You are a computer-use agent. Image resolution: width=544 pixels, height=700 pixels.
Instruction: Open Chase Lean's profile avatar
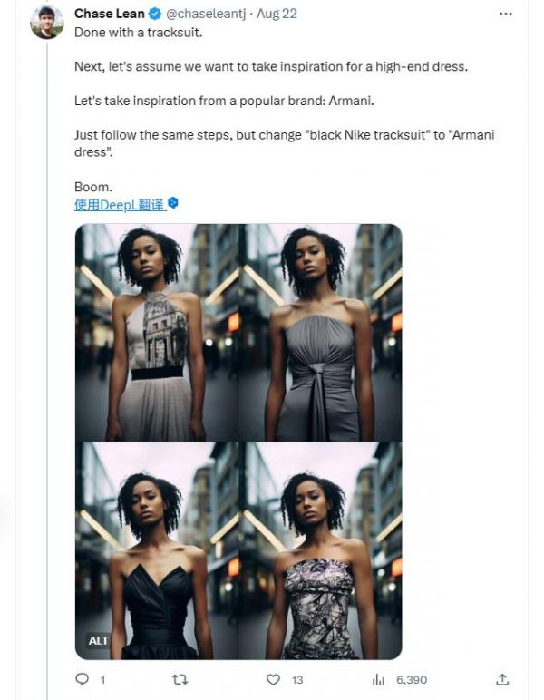click(46, 22)
